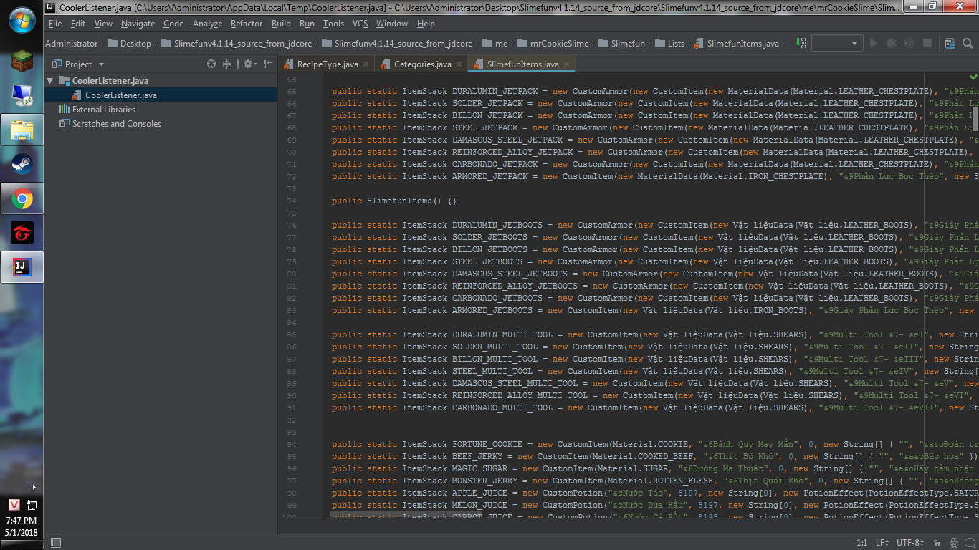The height and width of the screenshot is (550, 979).
Task: Open the Project panel settings gear
Action: 248,64
